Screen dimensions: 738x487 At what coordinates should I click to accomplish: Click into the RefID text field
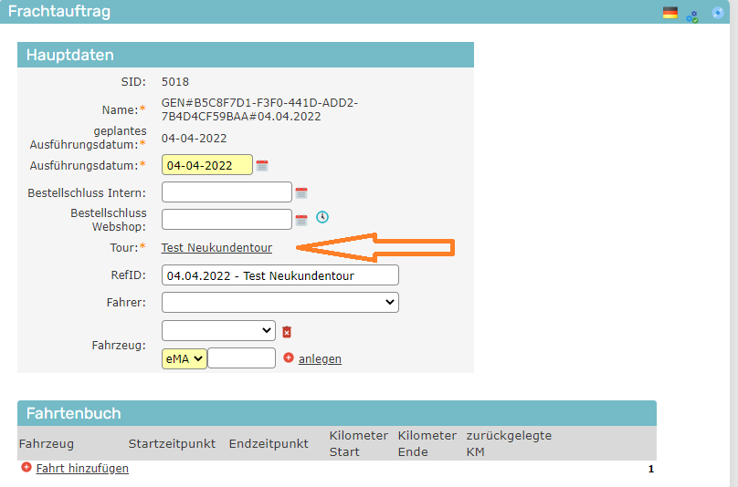(280, 275)
